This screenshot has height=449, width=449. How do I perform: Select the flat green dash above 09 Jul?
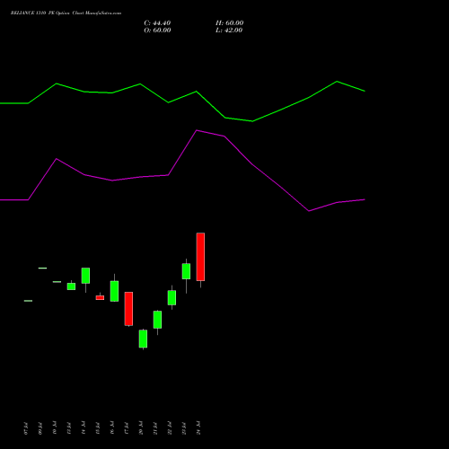42,268
